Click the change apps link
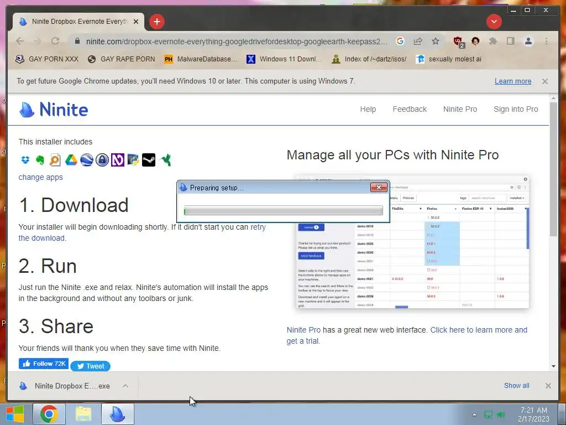The image size is (566, 425). [x=41, y=177]
